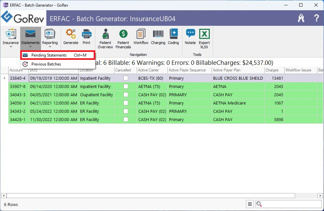324x211 pixels.
Task: Select account cell 33907-8
Action: tap(19, 86)
